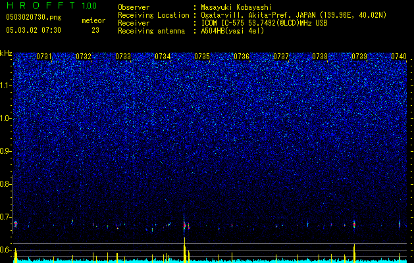414x263 pixels.
Task: Click the 0735 time marker
Action: click(202, 57)
